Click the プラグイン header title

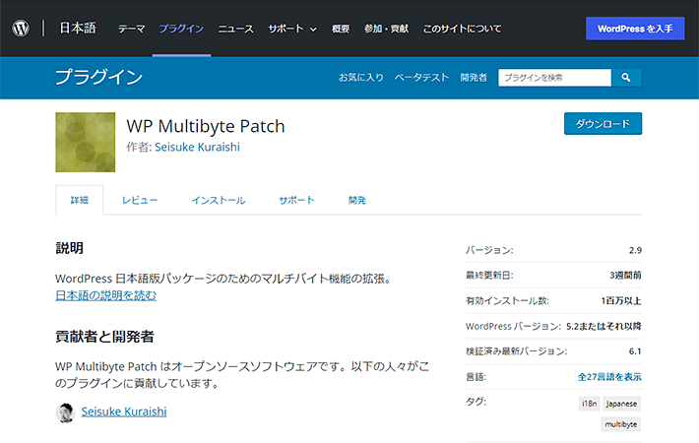(x=99, y=77)
